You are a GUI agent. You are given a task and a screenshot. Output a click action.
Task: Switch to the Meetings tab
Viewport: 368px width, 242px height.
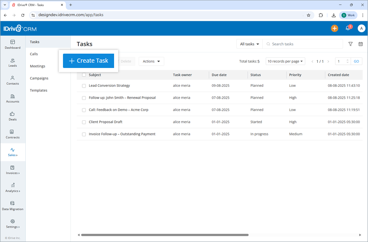37,66
